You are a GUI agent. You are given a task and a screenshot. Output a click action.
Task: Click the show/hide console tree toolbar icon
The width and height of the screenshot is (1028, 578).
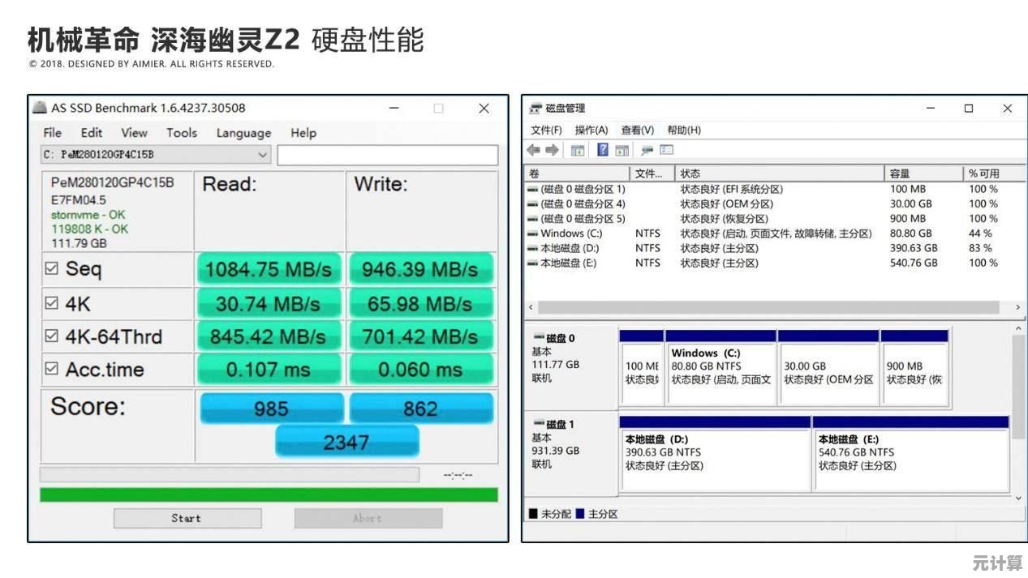click(578, 150)
